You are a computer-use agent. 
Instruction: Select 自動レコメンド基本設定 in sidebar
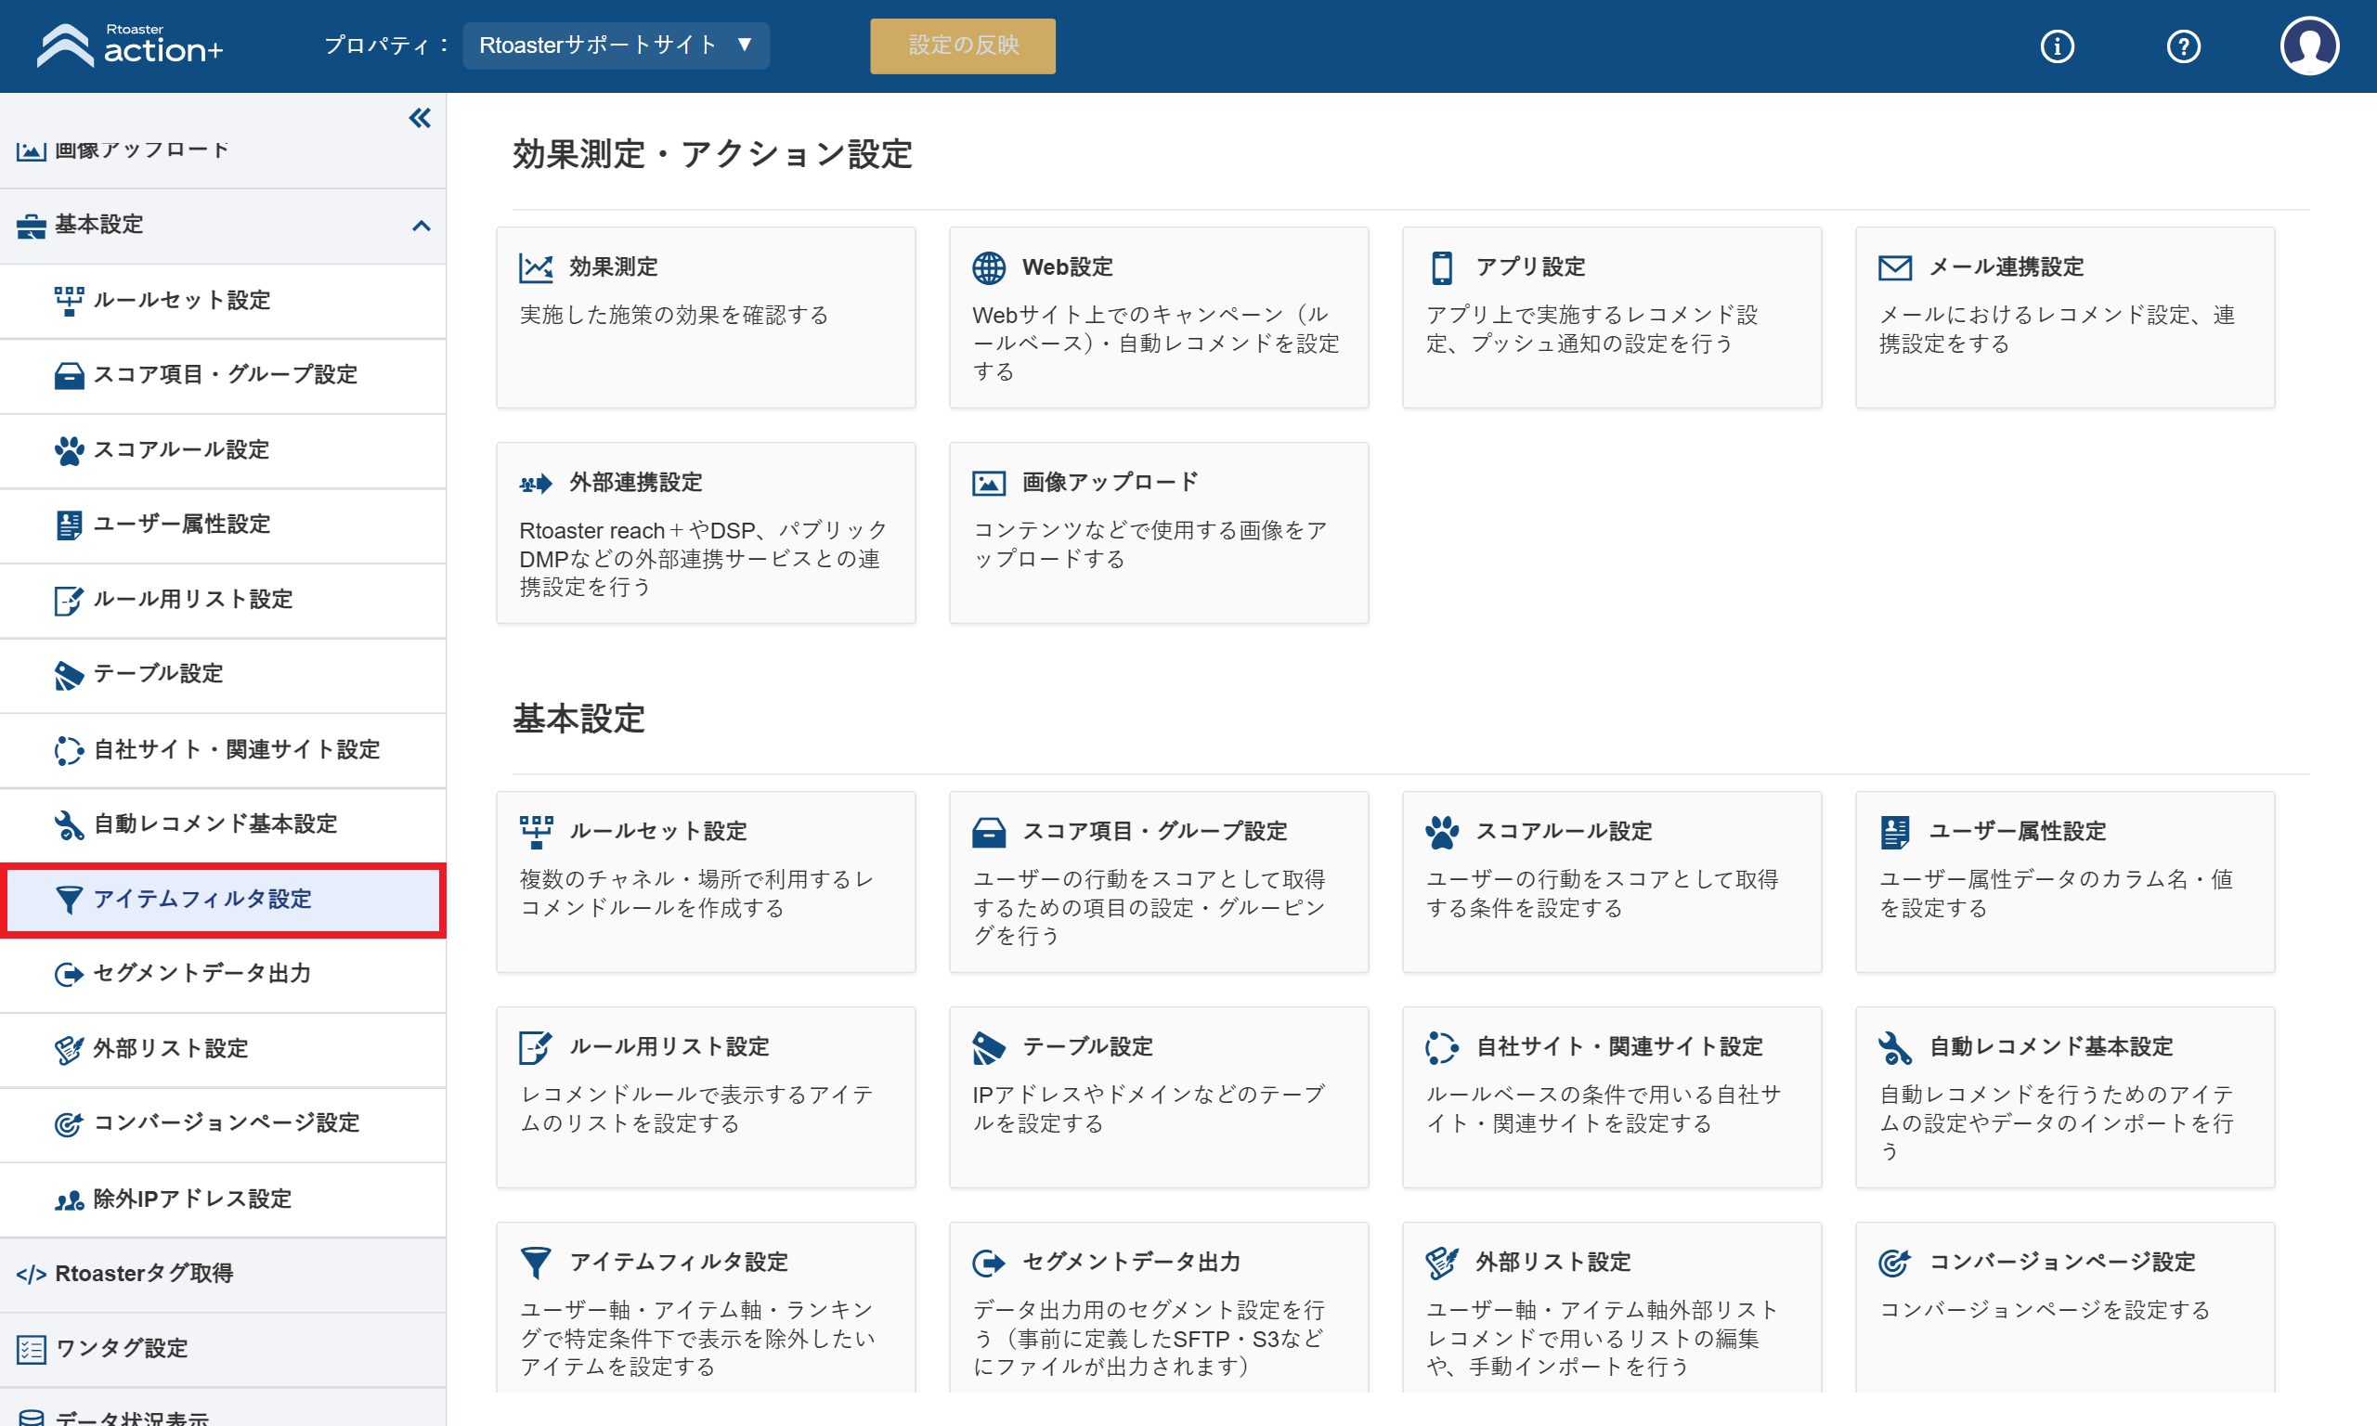(223, 824)
